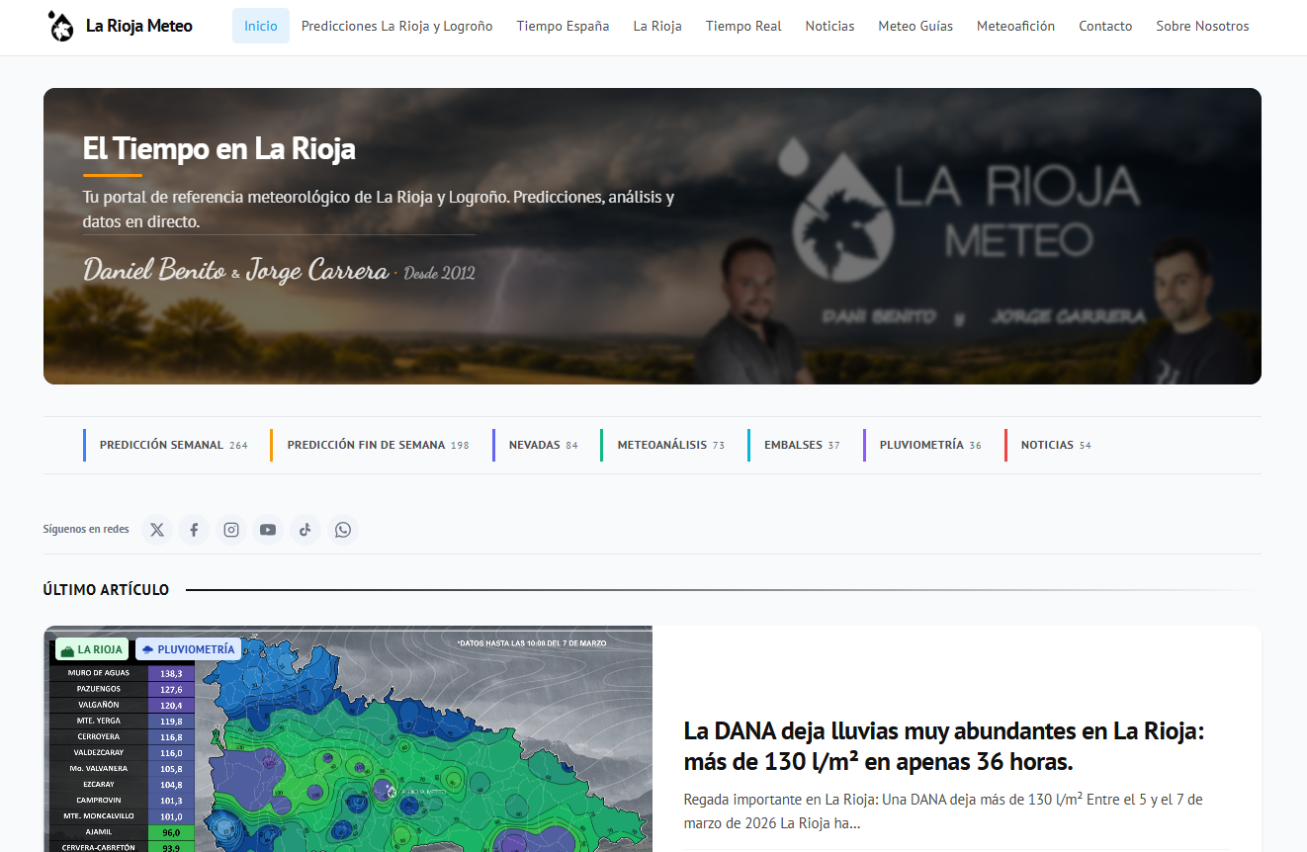Navigate to Sobre Nosotros page

(1202, 26)
